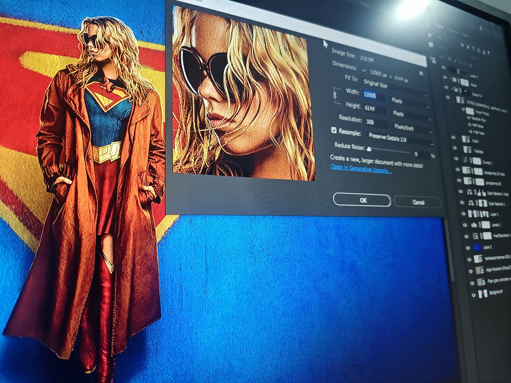
Task: Click the Reduce Noise slider handle
Action: 369,149
